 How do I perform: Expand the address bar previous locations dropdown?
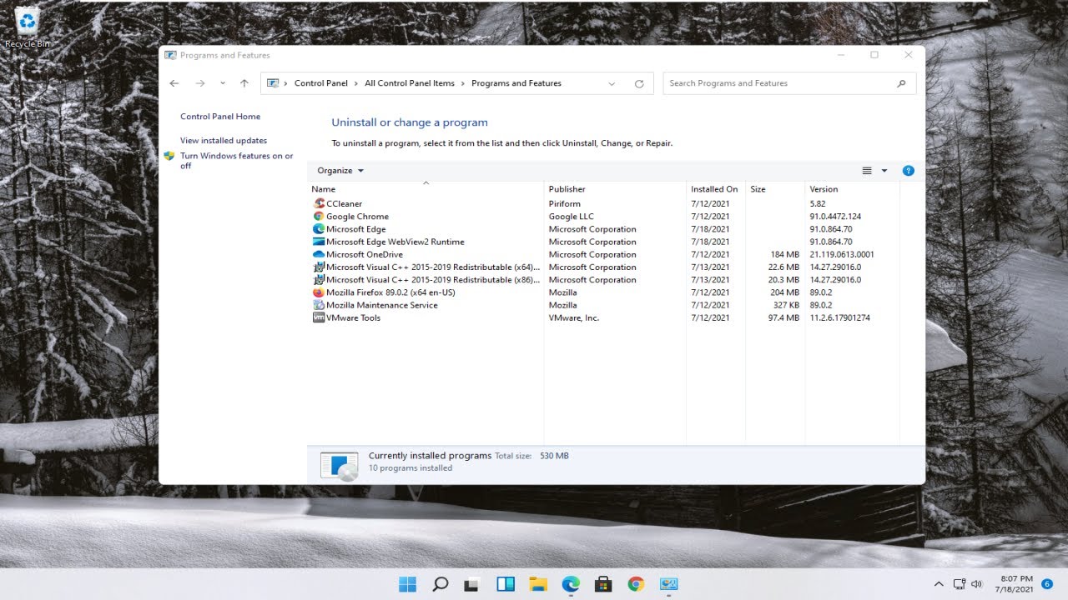[612, 83]
